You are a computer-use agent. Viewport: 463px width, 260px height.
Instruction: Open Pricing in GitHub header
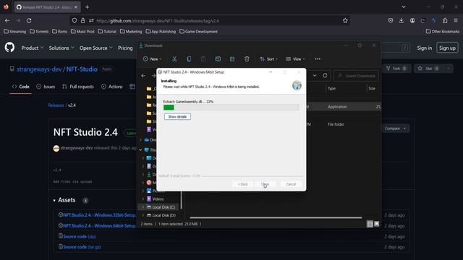point(125,48)
